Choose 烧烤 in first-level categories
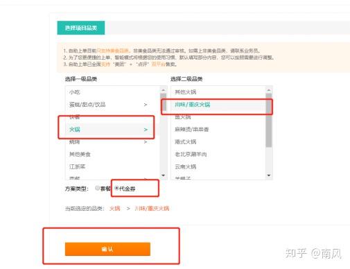This screenshot has width=350, height=269. tap(113, 142)
